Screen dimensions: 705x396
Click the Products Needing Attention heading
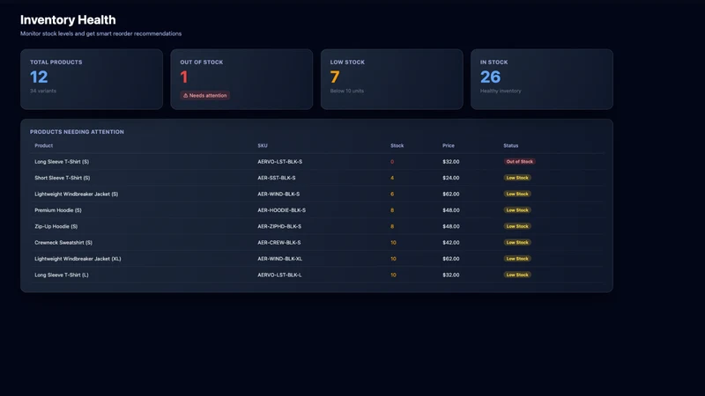(77, 132)
